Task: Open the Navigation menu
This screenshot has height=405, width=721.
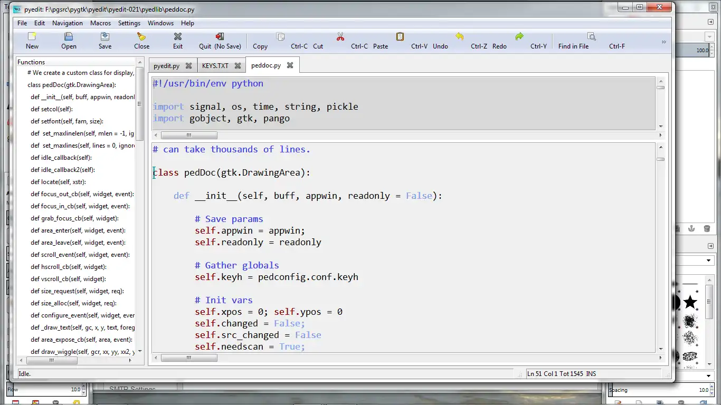Action: pos(68,23)
